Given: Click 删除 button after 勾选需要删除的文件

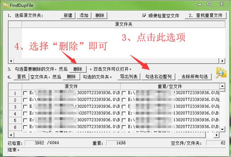Looking at the screenshot, I should 78,69.
